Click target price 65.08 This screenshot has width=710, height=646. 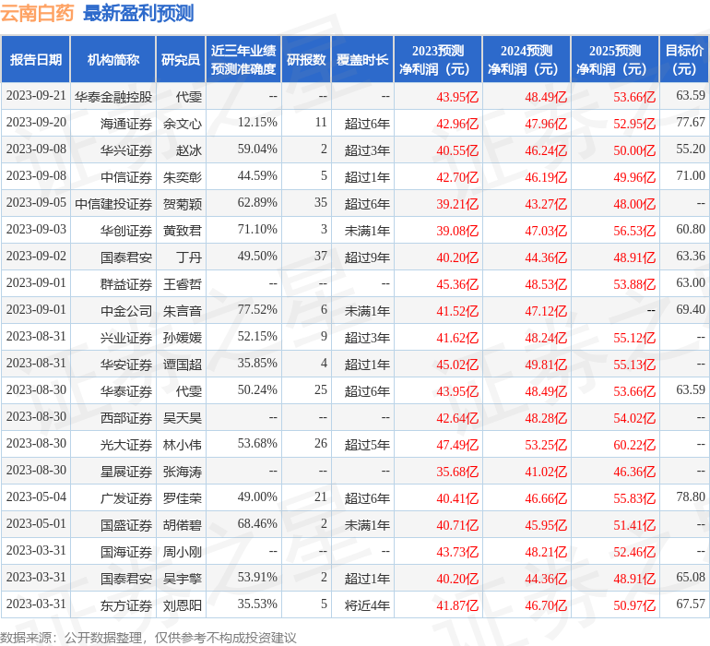pos(691,577)
